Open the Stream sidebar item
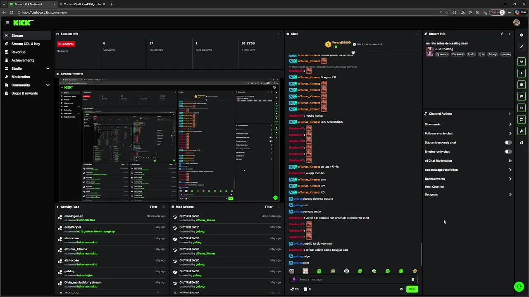 click(27, 35)
